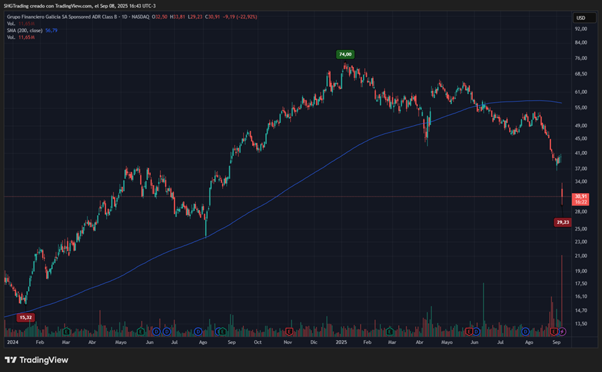Screen dimensions: 602x372
Task: Click the 55,00 price scale label
Action: [581, 107]
